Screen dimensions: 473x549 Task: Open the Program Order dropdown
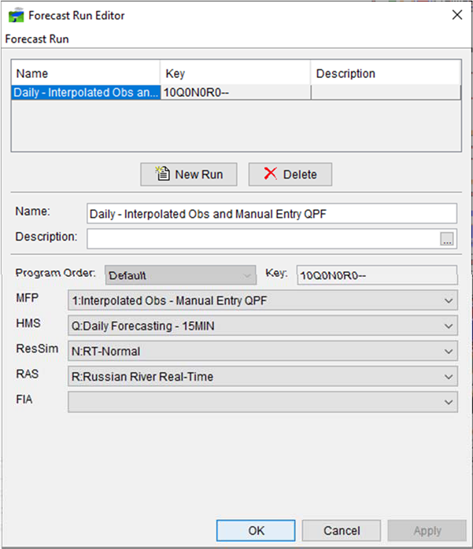pos(180,275)
